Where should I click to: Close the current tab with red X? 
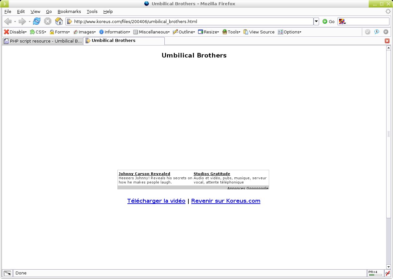point(387,41)
